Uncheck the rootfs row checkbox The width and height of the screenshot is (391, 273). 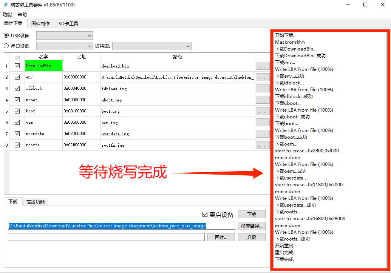[17, 145]
